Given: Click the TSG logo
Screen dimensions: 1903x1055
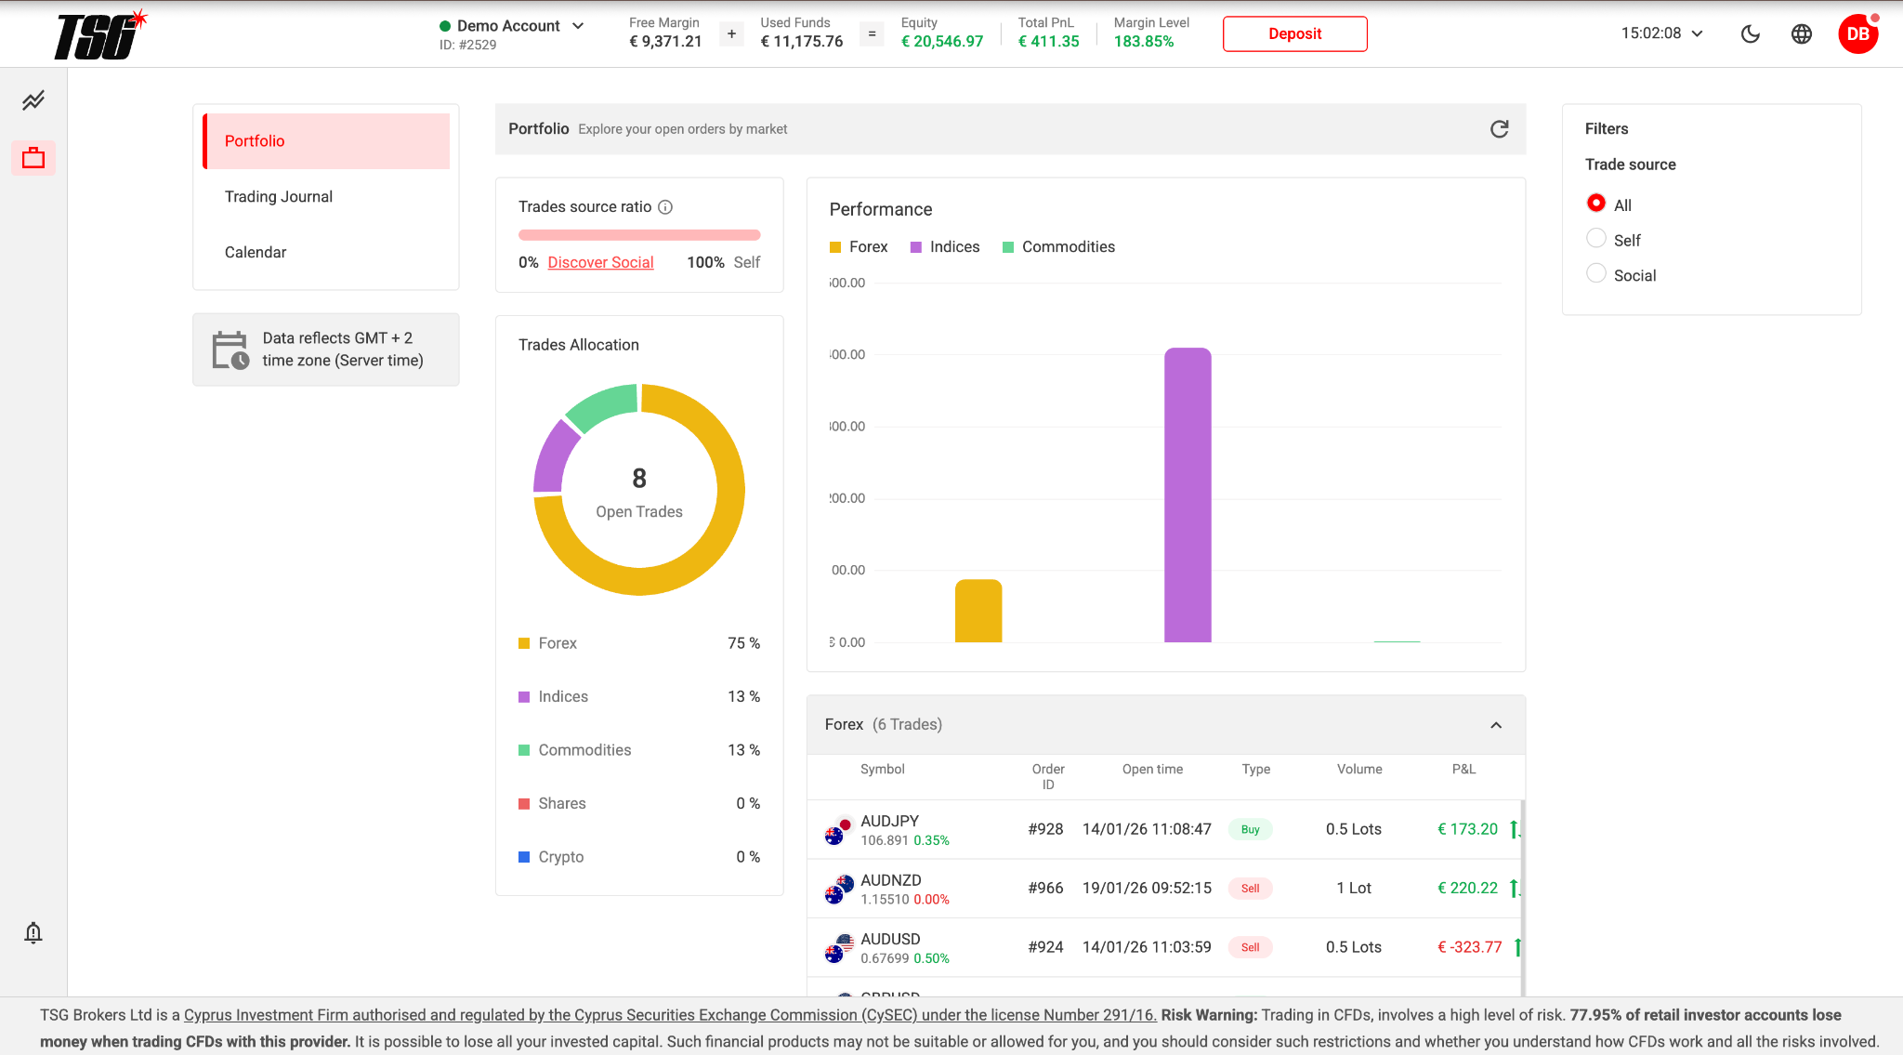Looking at the screenshot, I should 100,35.
